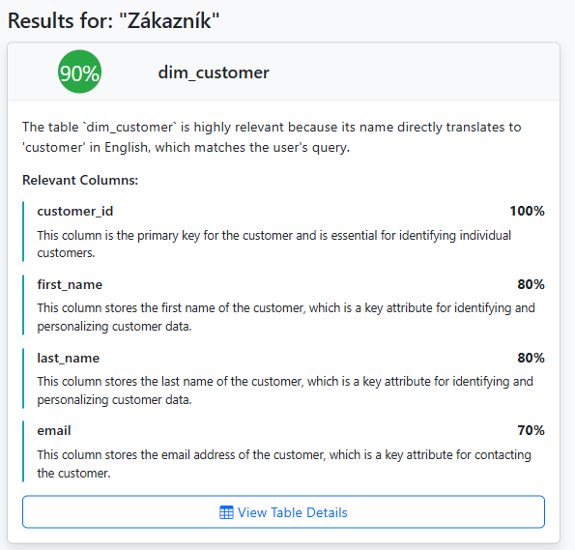The height and width of the screenshot is (550, 575).
Task: Click the 80% score beside last_name
Action: 531,358
